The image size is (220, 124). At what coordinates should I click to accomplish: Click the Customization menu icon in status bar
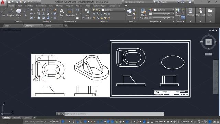pyautogui.click(x=218, y=122)
